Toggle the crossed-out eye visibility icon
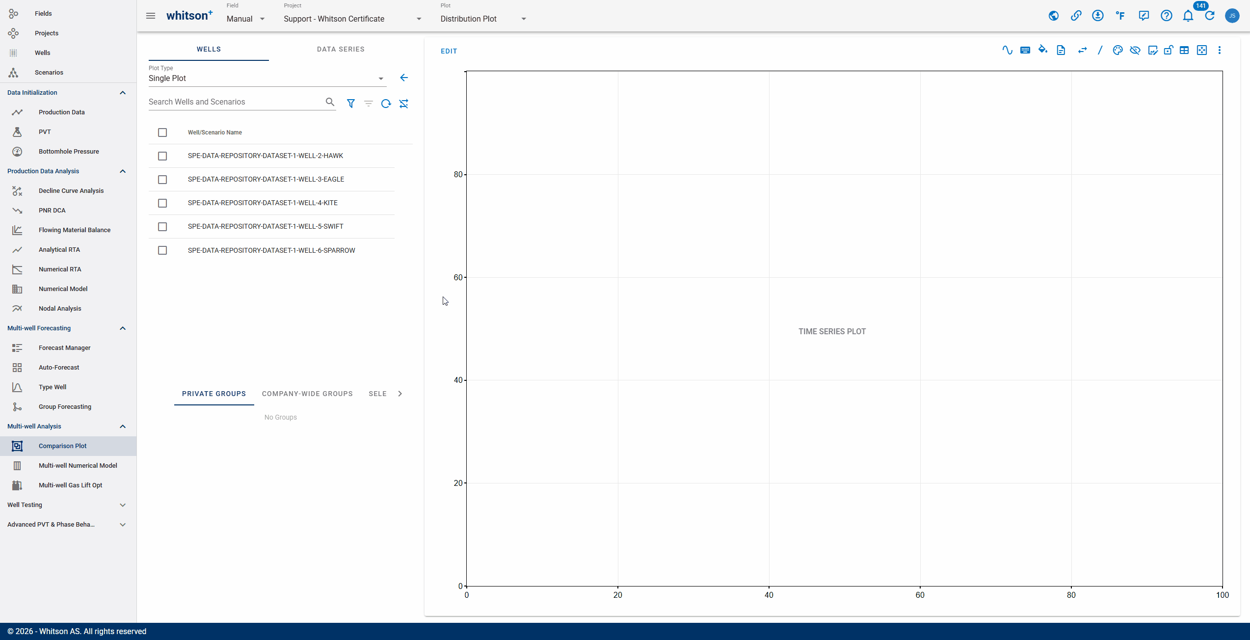1250x640 pixels. pyautogui.click(x=1135, y=50)
